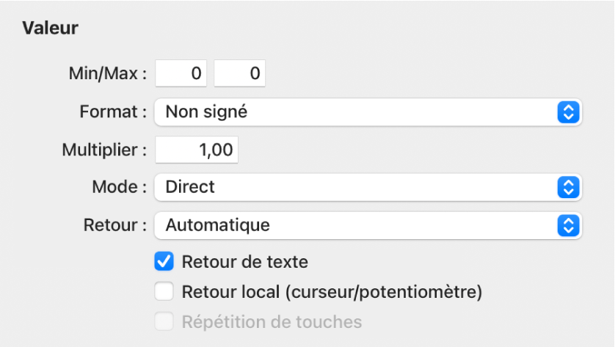The width and height of the screenshot is (615, 347).
Task: Tick the "Répétition de touches" checkbox
Action: tap(164, 321)
